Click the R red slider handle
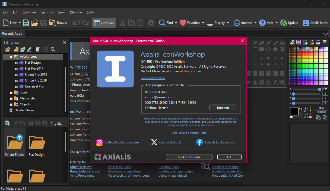The image size is (330, 191). [294, 94]
